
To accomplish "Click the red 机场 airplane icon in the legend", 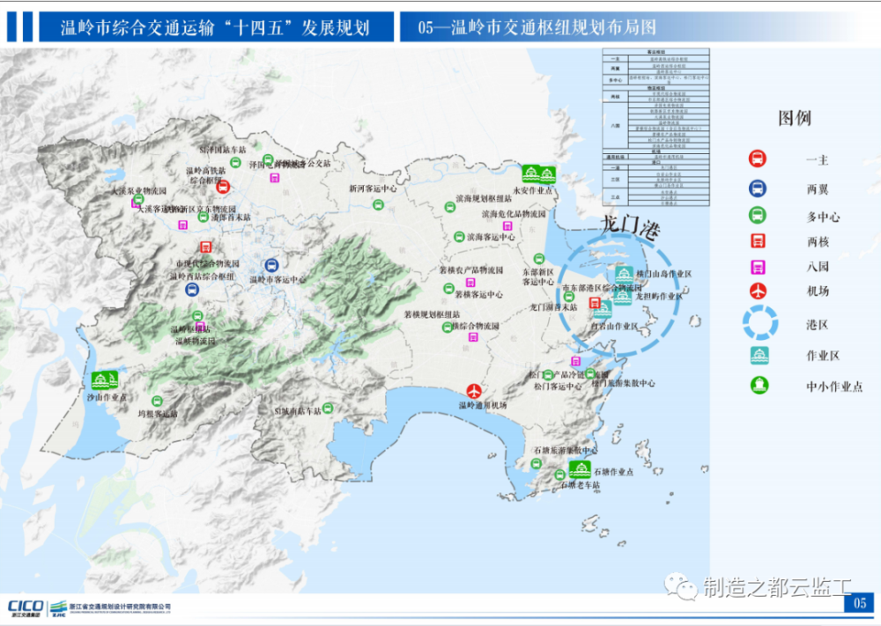I will point(758,291).
